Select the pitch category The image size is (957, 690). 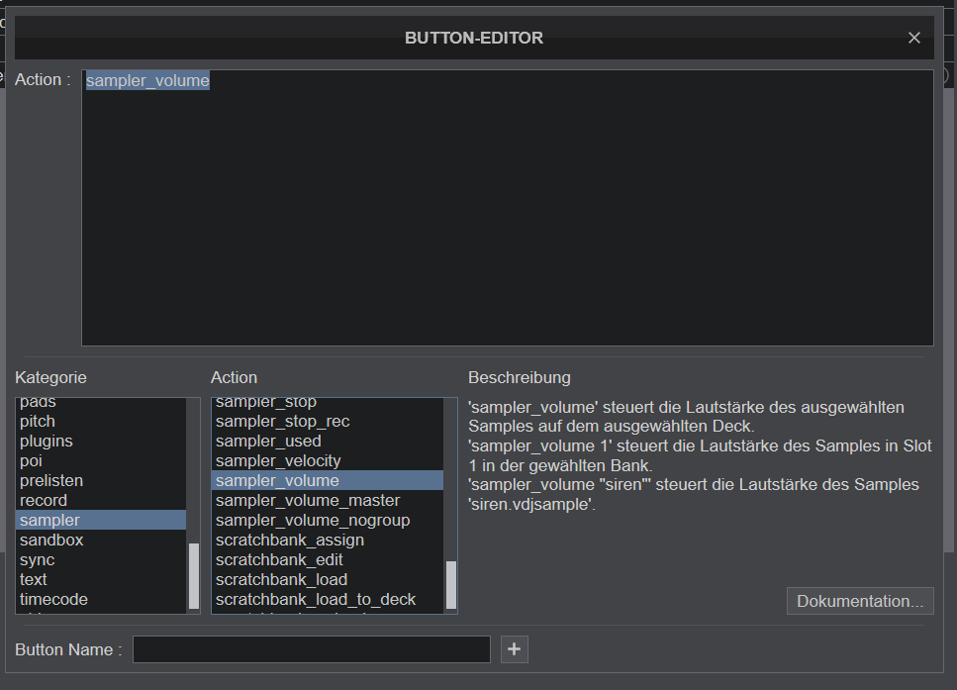click(x=101, y=422)
